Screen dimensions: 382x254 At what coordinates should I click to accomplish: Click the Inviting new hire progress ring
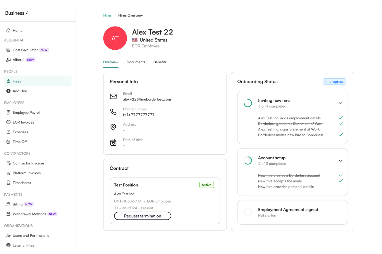tap(248, 103)
